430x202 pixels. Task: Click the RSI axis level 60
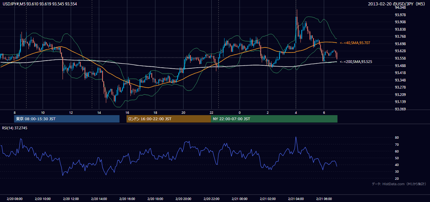397,151
